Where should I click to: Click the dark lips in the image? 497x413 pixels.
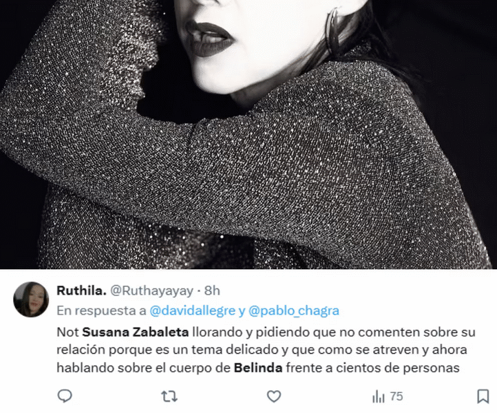(209, 39)
